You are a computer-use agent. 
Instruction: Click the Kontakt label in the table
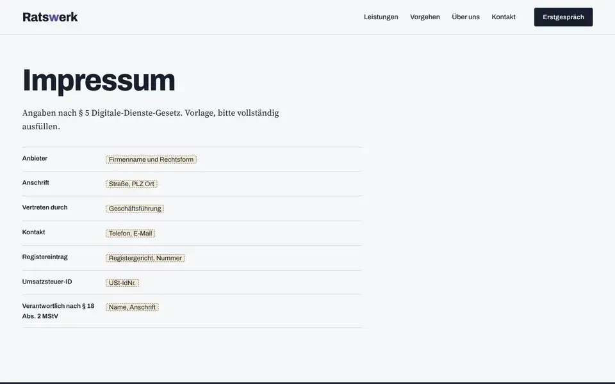34,232
